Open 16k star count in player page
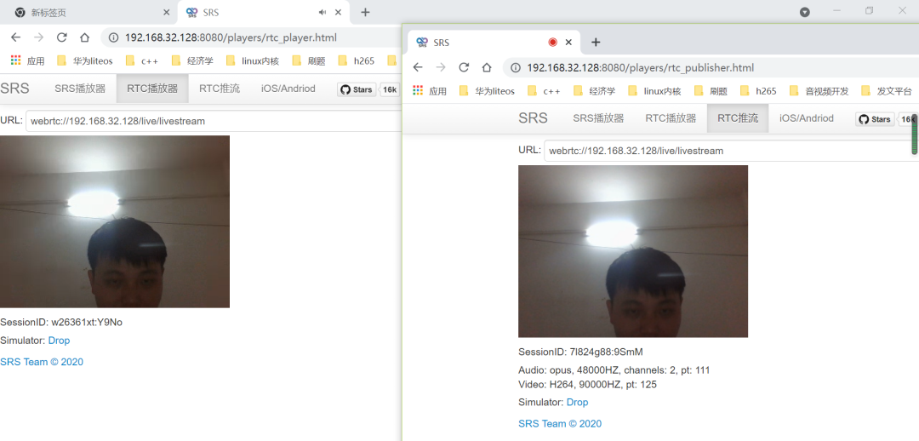The image size is (919, 441). 390,89
